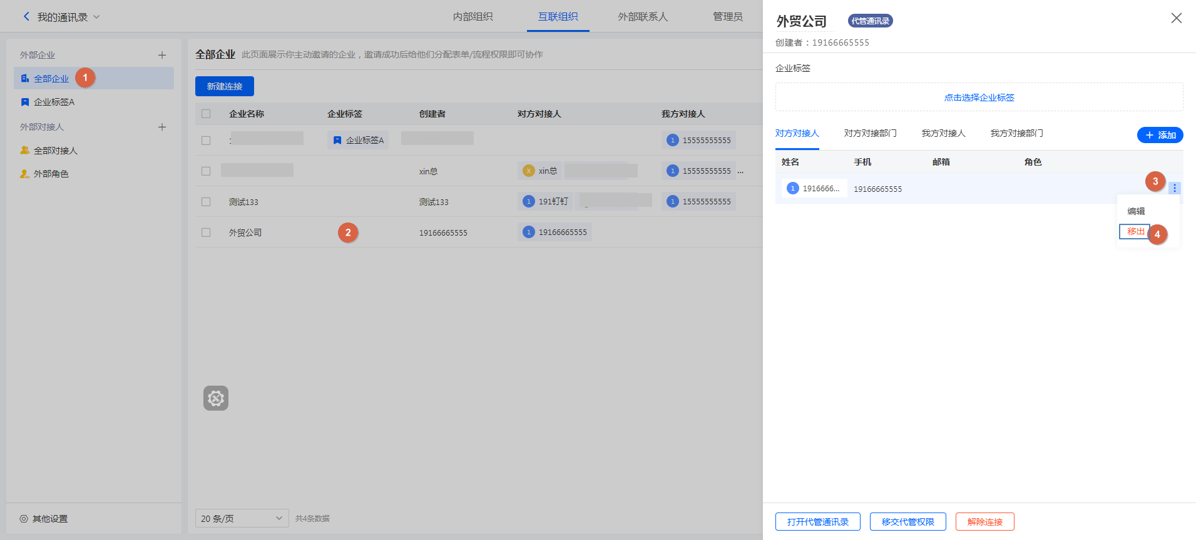Check the box for 测试133 row
Viewport: 1201px width, 540px height.
coord(206,202)
